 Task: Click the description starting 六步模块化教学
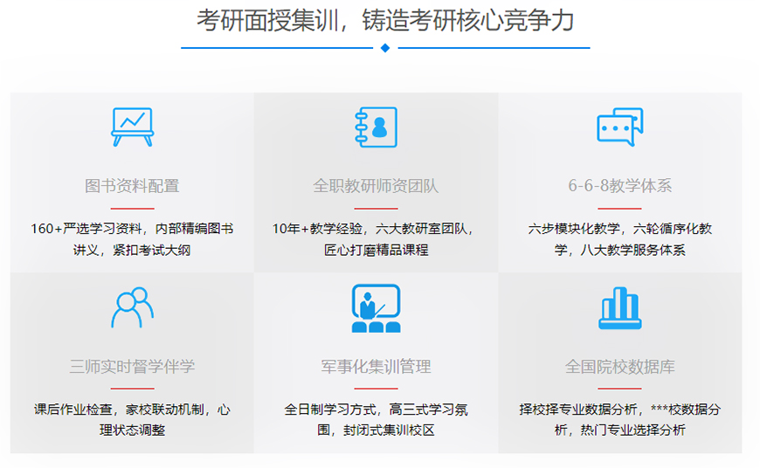[620, 239]
